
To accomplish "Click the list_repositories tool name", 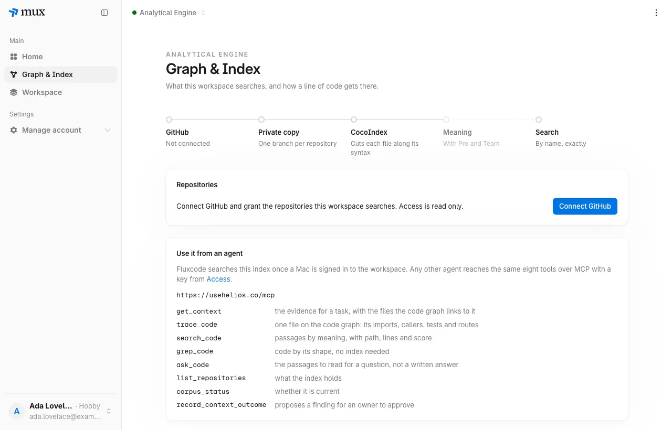I will [211, 378].
